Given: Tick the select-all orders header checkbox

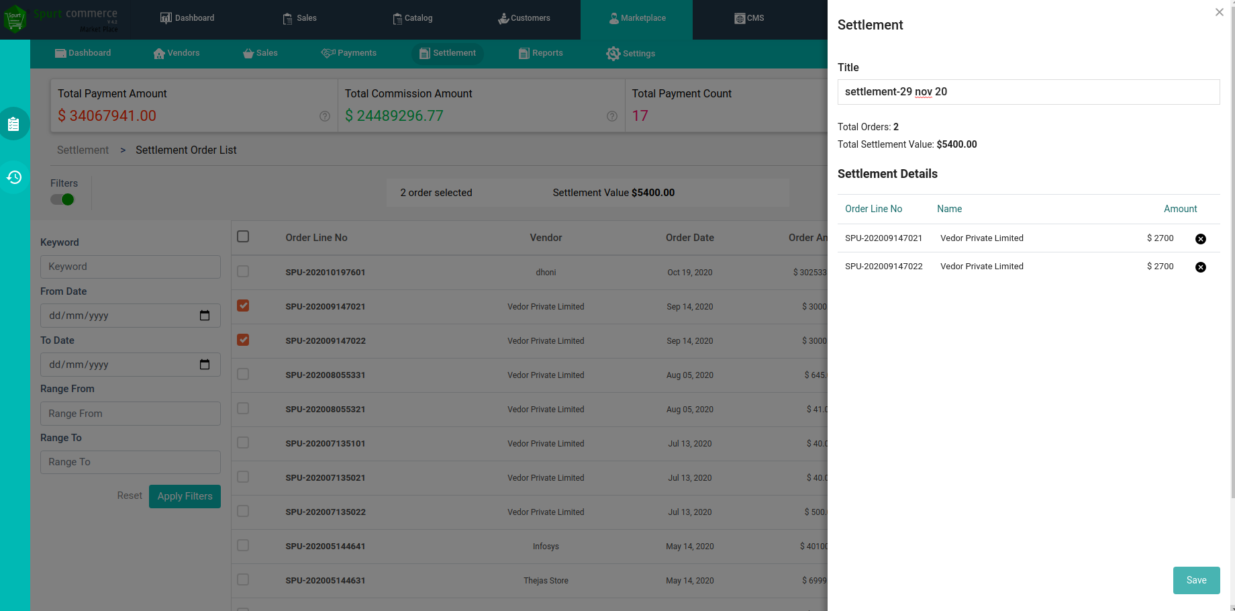Looking at the screenshot, I should (x=243, y=236).
